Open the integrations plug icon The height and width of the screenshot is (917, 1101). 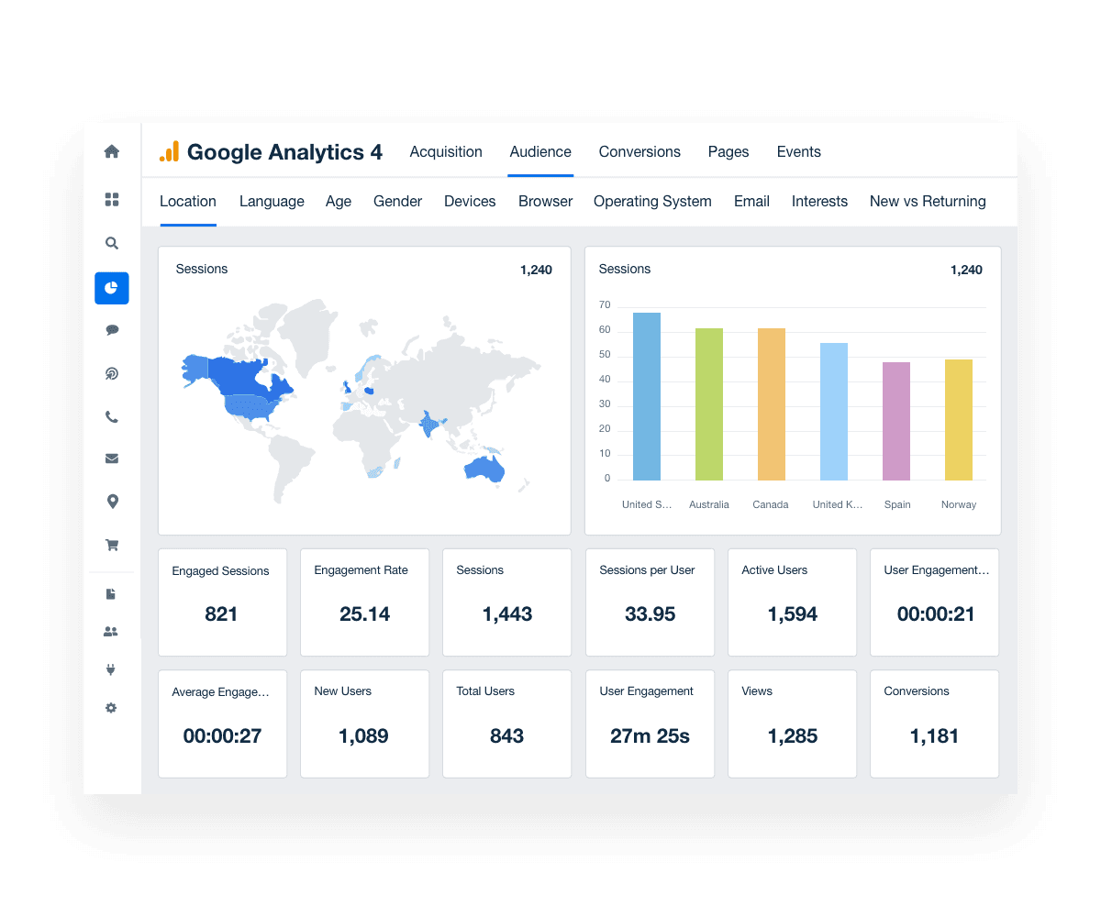click(111, 668)
